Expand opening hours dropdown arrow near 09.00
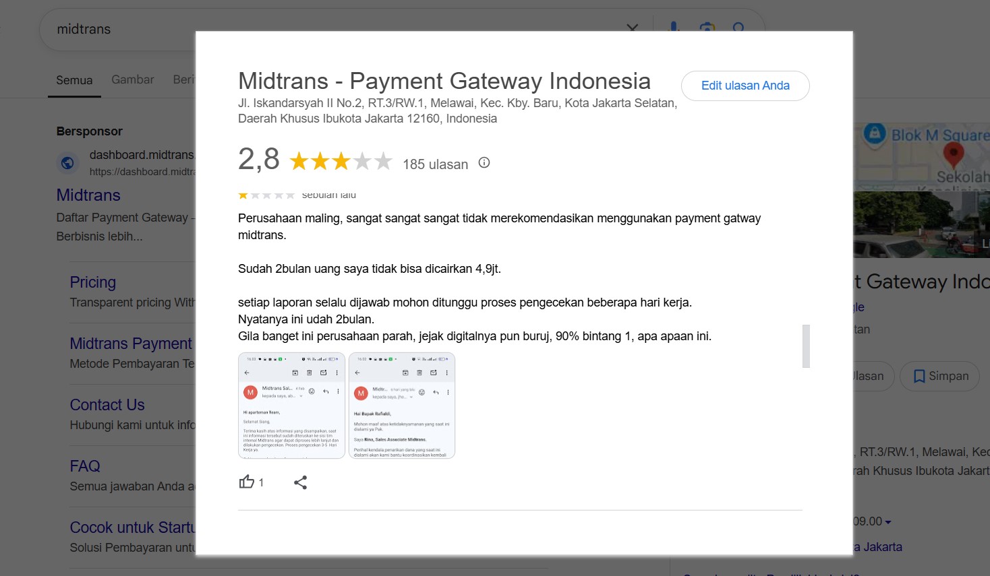Screen dimensions: 990x576 coord(888,522)
